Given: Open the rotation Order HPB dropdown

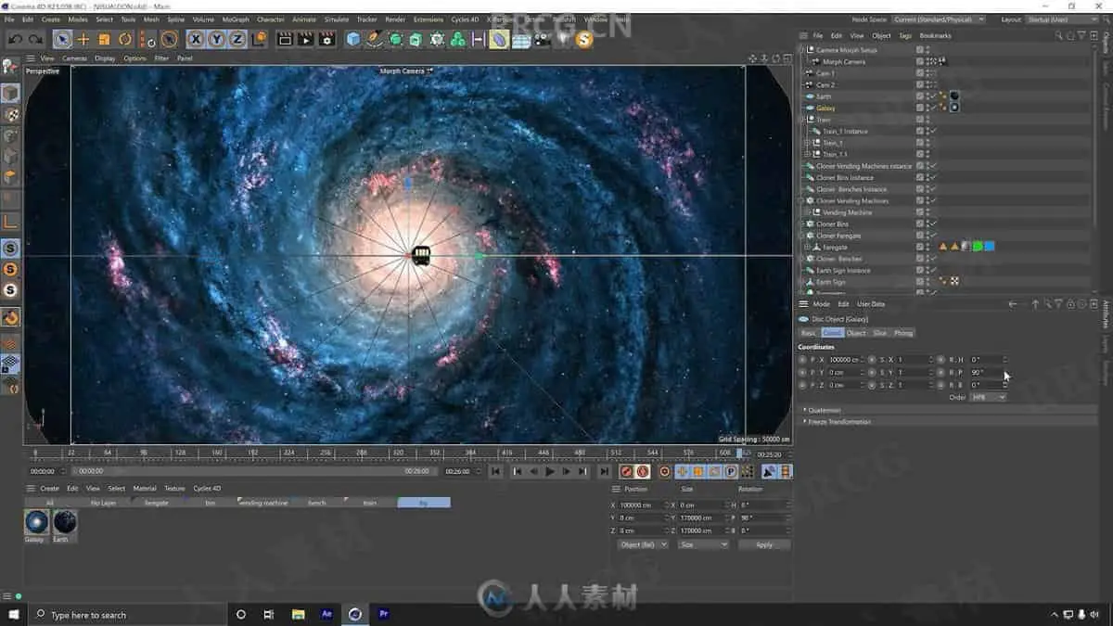Looking at the screenshot, I should tap(988, 397).
